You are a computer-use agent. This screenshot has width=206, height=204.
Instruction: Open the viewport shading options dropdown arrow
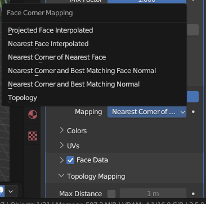(x=11, y=192)
